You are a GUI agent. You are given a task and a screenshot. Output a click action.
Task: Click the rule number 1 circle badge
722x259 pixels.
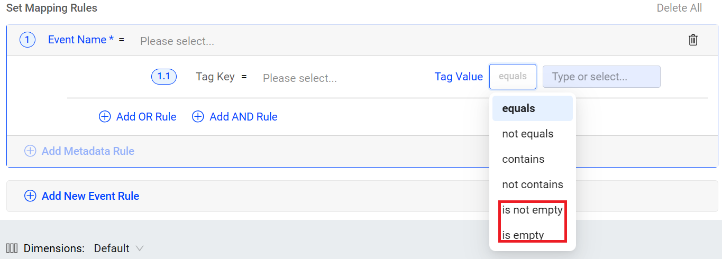click(x=28, y=40)
